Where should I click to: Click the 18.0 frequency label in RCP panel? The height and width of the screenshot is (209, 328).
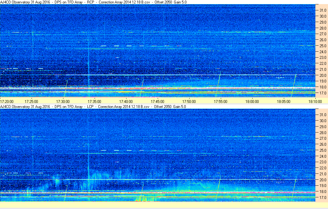click(x=323, y=87)
